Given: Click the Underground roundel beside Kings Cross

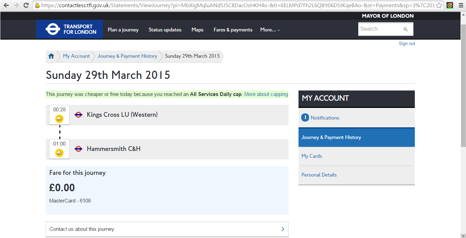Looking at the screenshot, I should [78, 115].
